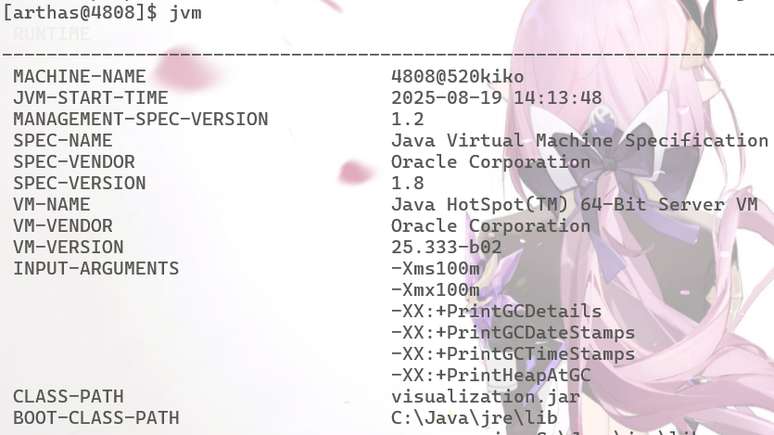Click the C:\Java\jre\lib path
Screen dimensions: 774x435
point(475,417)
